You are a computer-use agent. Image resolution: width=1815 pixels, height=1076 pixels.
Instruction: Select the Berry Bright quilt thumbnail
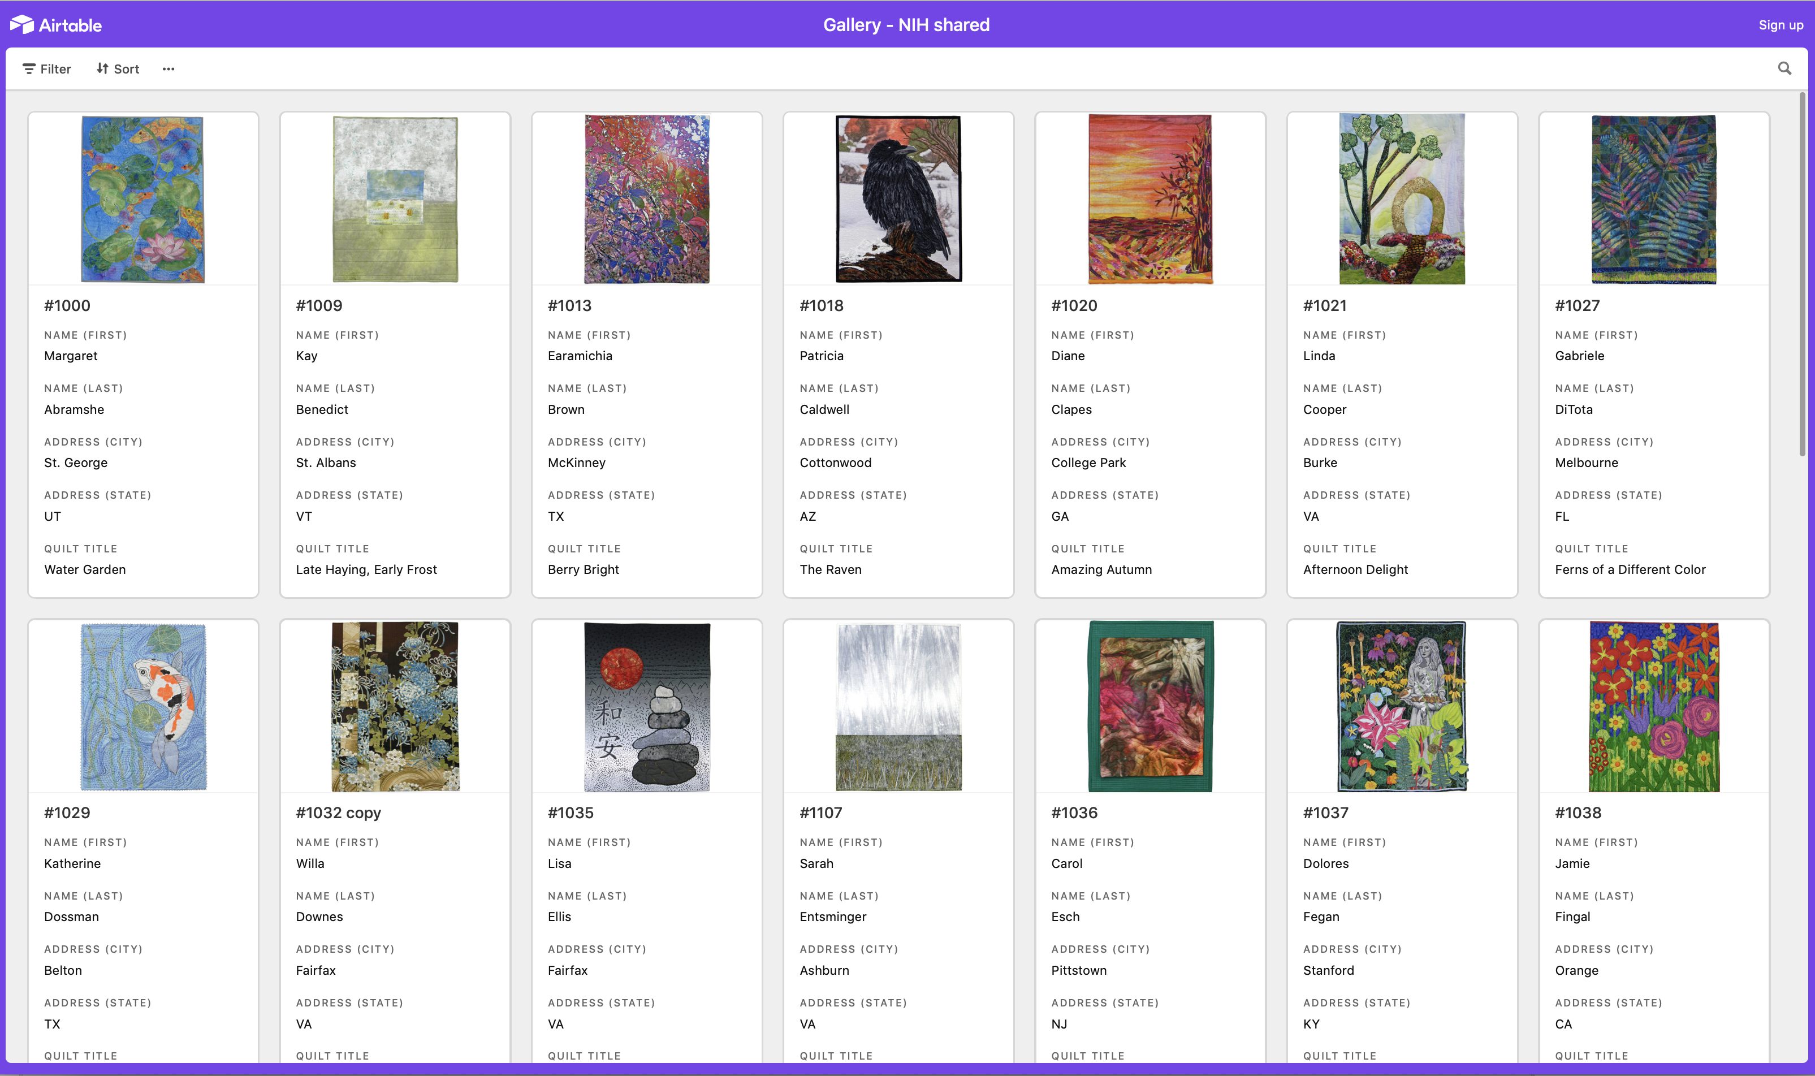pyautogui.click(x=646, y=198)
